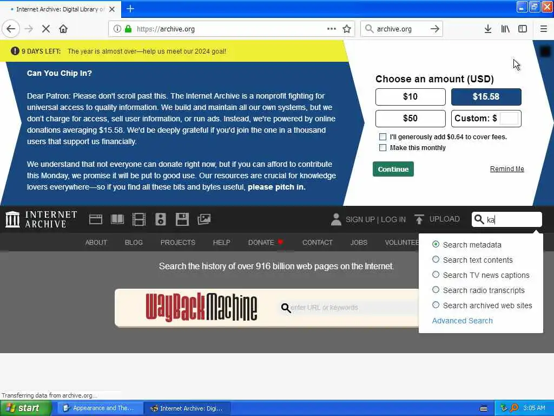
Task: Choose the $50 donation amount
Action: click(410, 119)
